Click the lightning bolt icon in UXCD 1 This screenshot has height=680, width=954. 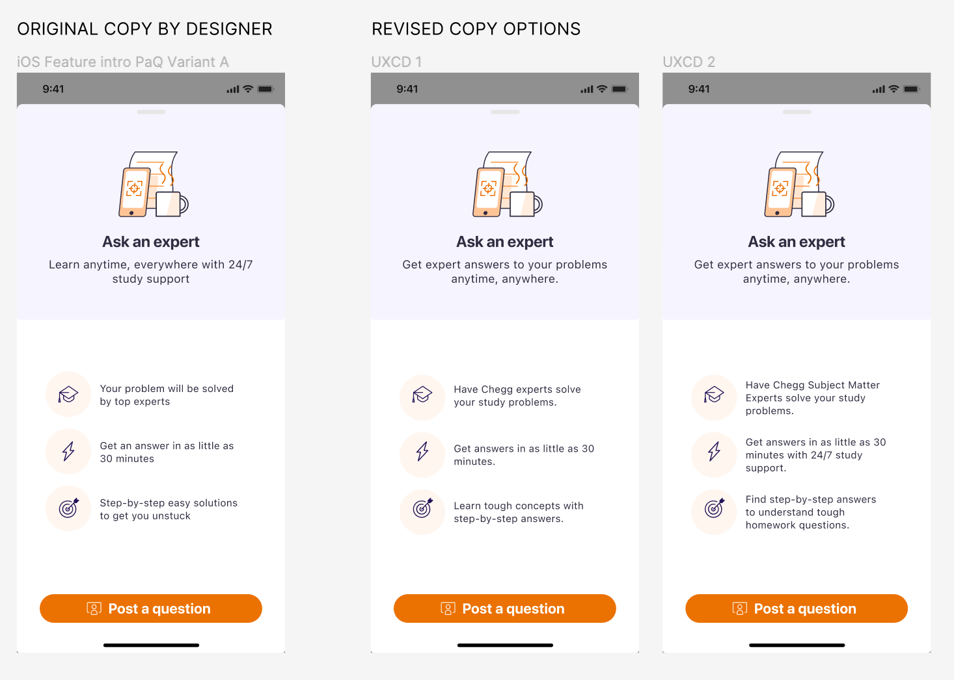pos(422,454)
